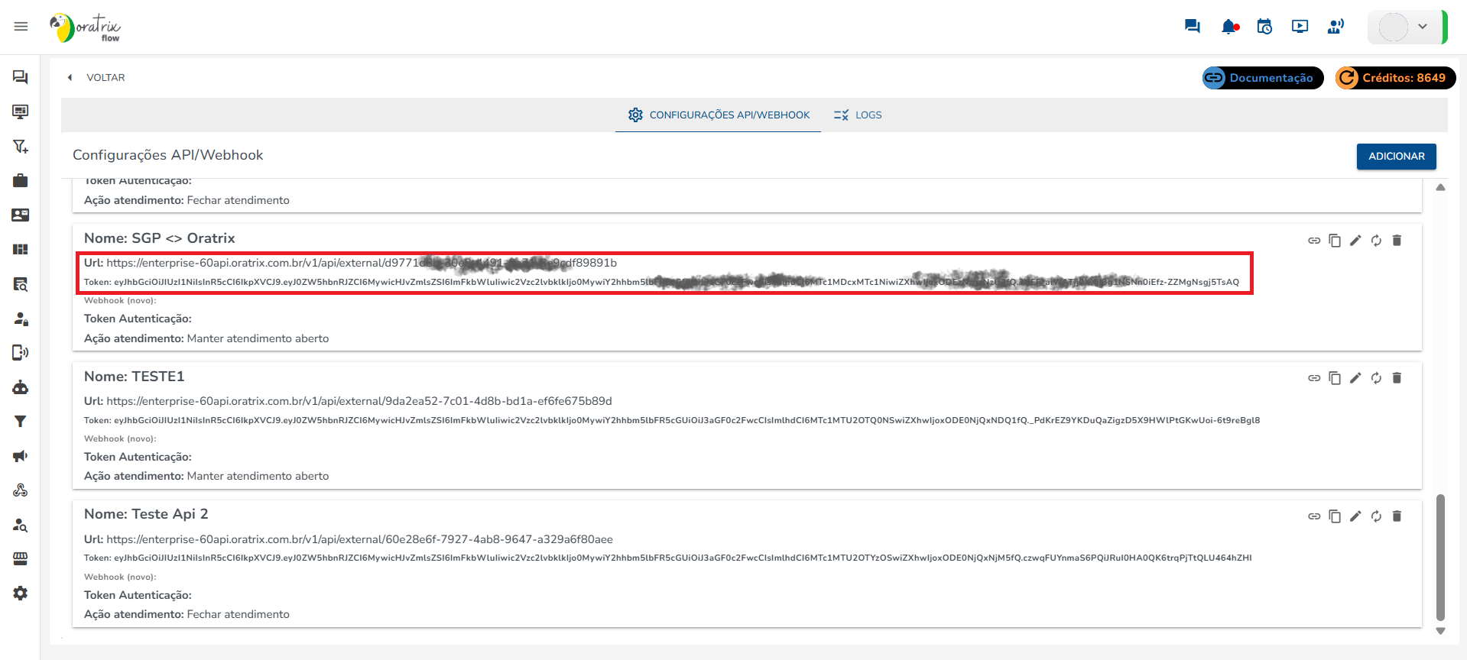This screenshot has height=660, width=1467.
Task: Click the scrollbar up arrow
Action: point(1440,187)
